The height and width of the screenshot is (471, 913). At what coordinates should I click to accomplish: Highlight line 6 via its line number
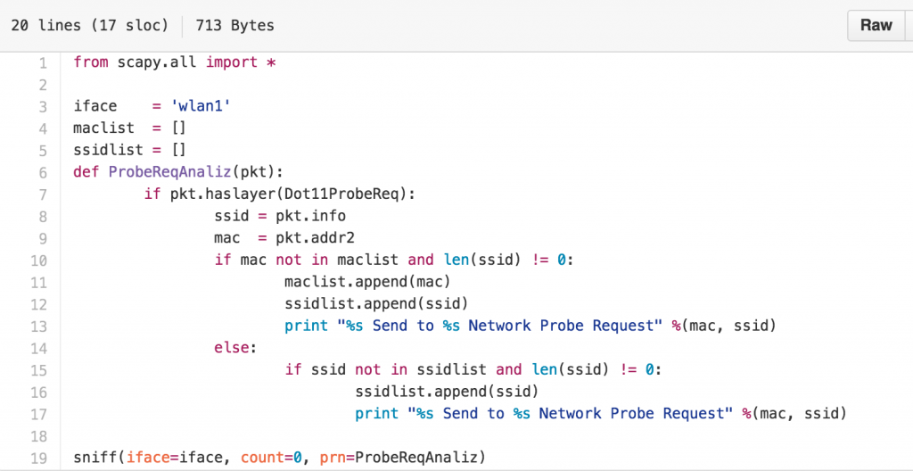coord(42,172)
